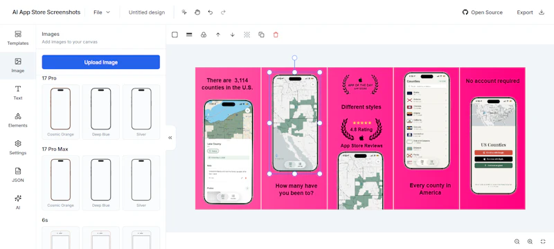Open the JSON sidebar panel
554x249 pixels.
[18, 175]
